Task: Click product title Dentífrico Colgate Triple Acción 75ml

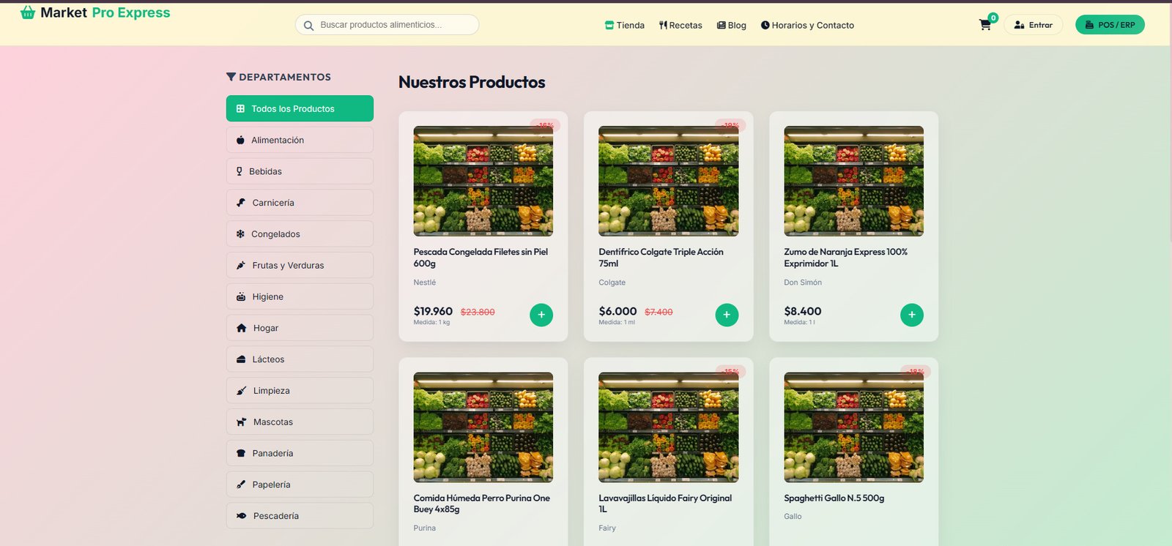Action: tap(661, 258)
